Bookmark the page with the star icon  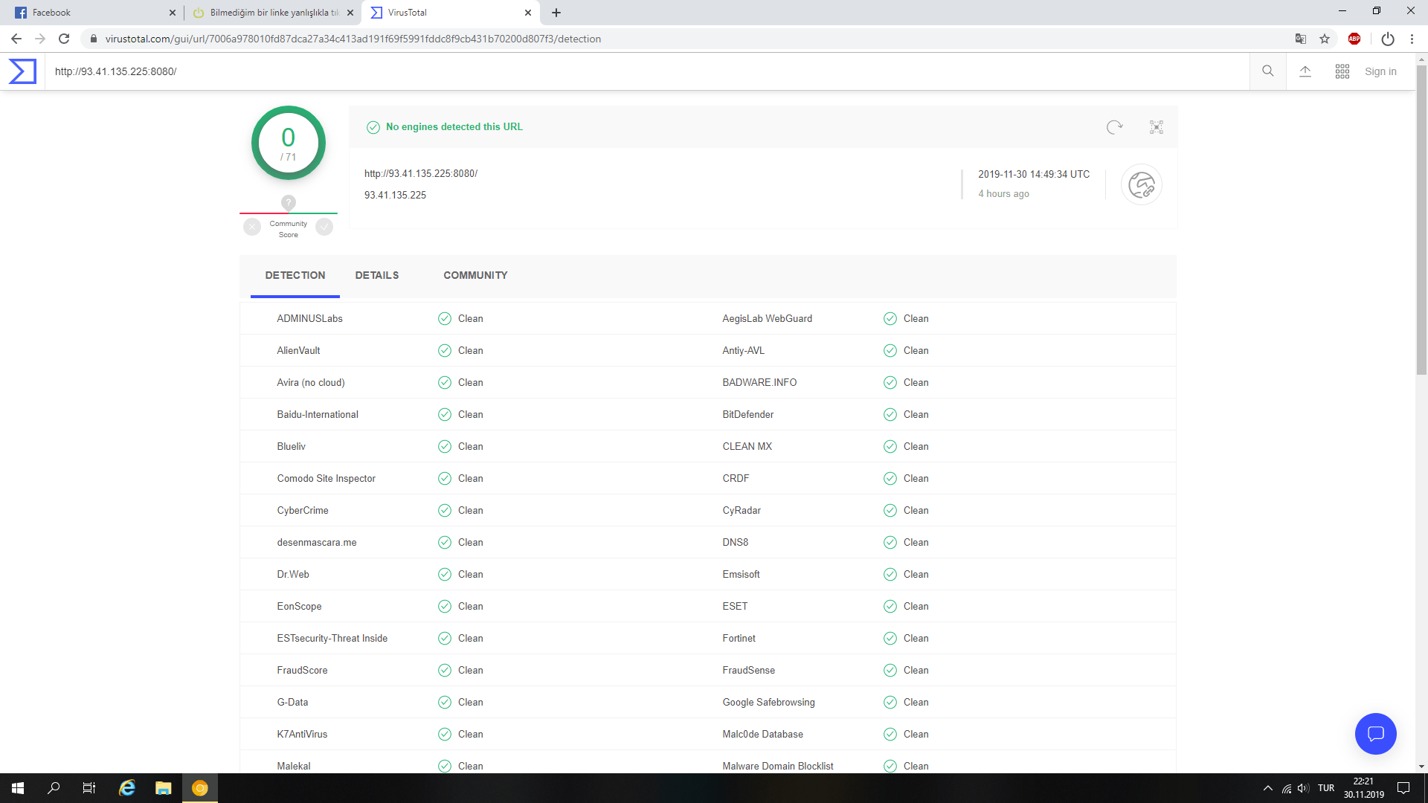click(1325, 39)
